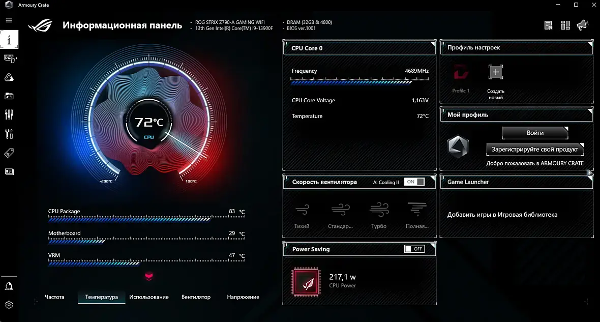600x322 pixels.
Task: Click the list view icon at top right
Action: point(548,25)
